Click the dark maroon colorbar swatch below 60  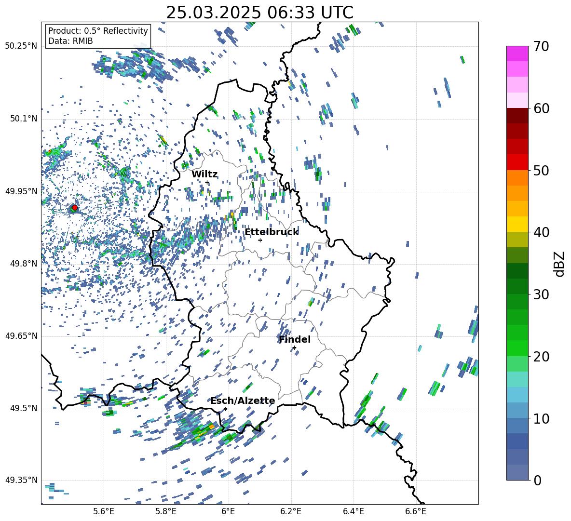click(517, 116)
